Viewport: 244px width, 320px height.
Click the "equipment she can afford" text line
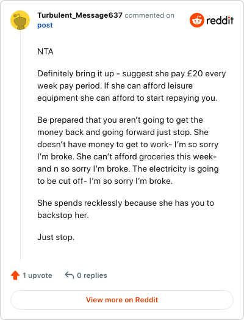(x=127, y=98)
